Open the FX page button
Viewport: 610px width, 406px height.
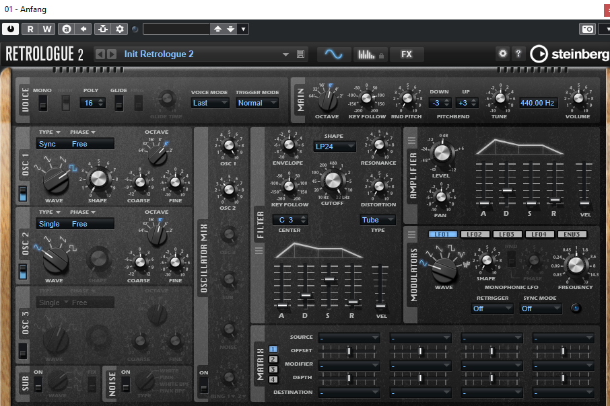point(407,54)
